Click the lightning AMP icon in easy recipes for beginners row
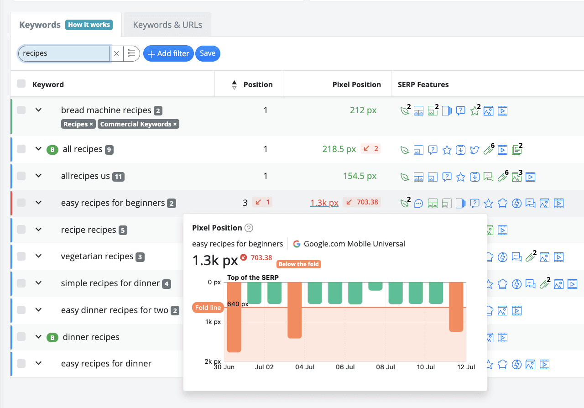584x408 pixels. tap(516, 204)
